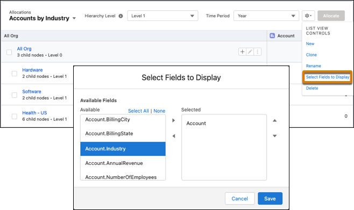
Task: Check the Software row checkbox
Action: (15, 95)
